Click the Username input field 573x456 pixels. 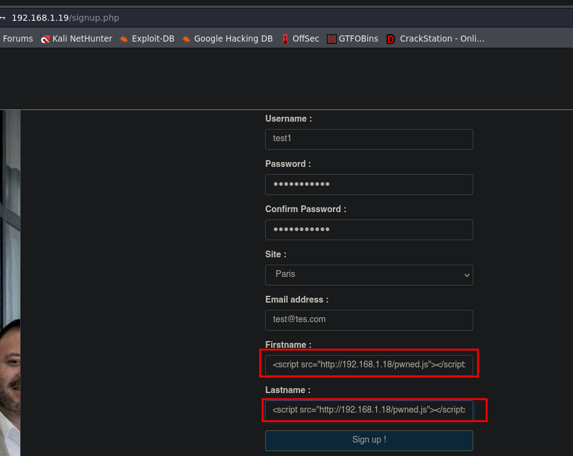point(369,139)
